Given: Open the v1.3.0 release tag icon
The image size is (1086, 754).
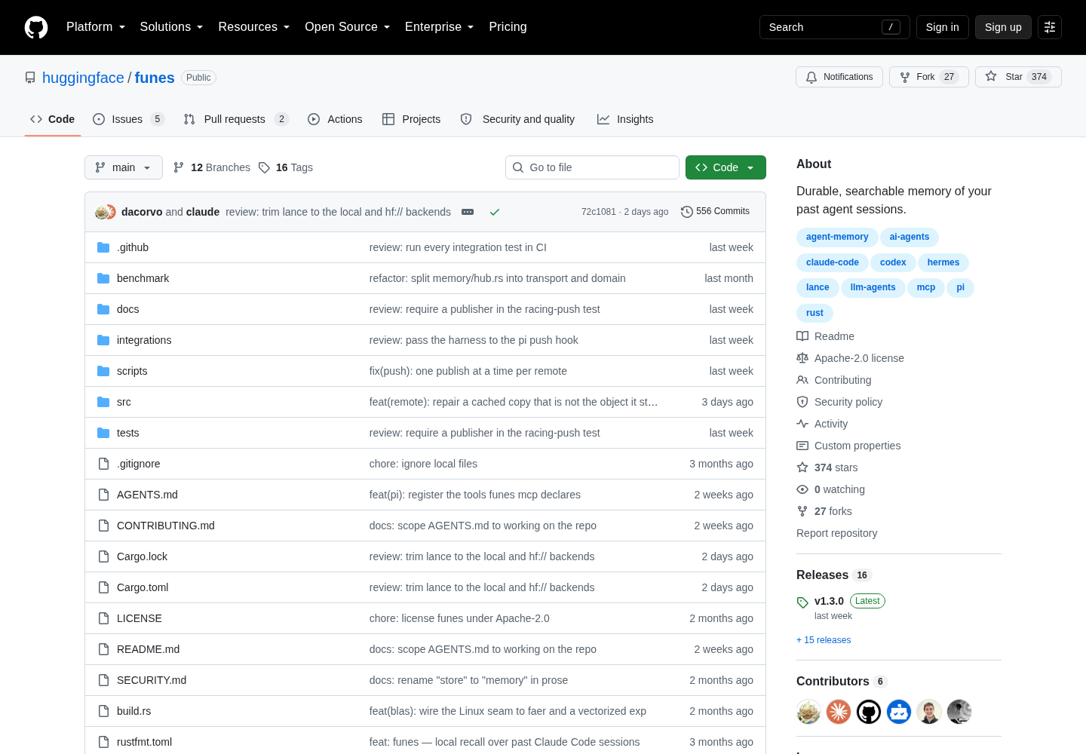Looking at the screenshot, I should coord(802,602).
